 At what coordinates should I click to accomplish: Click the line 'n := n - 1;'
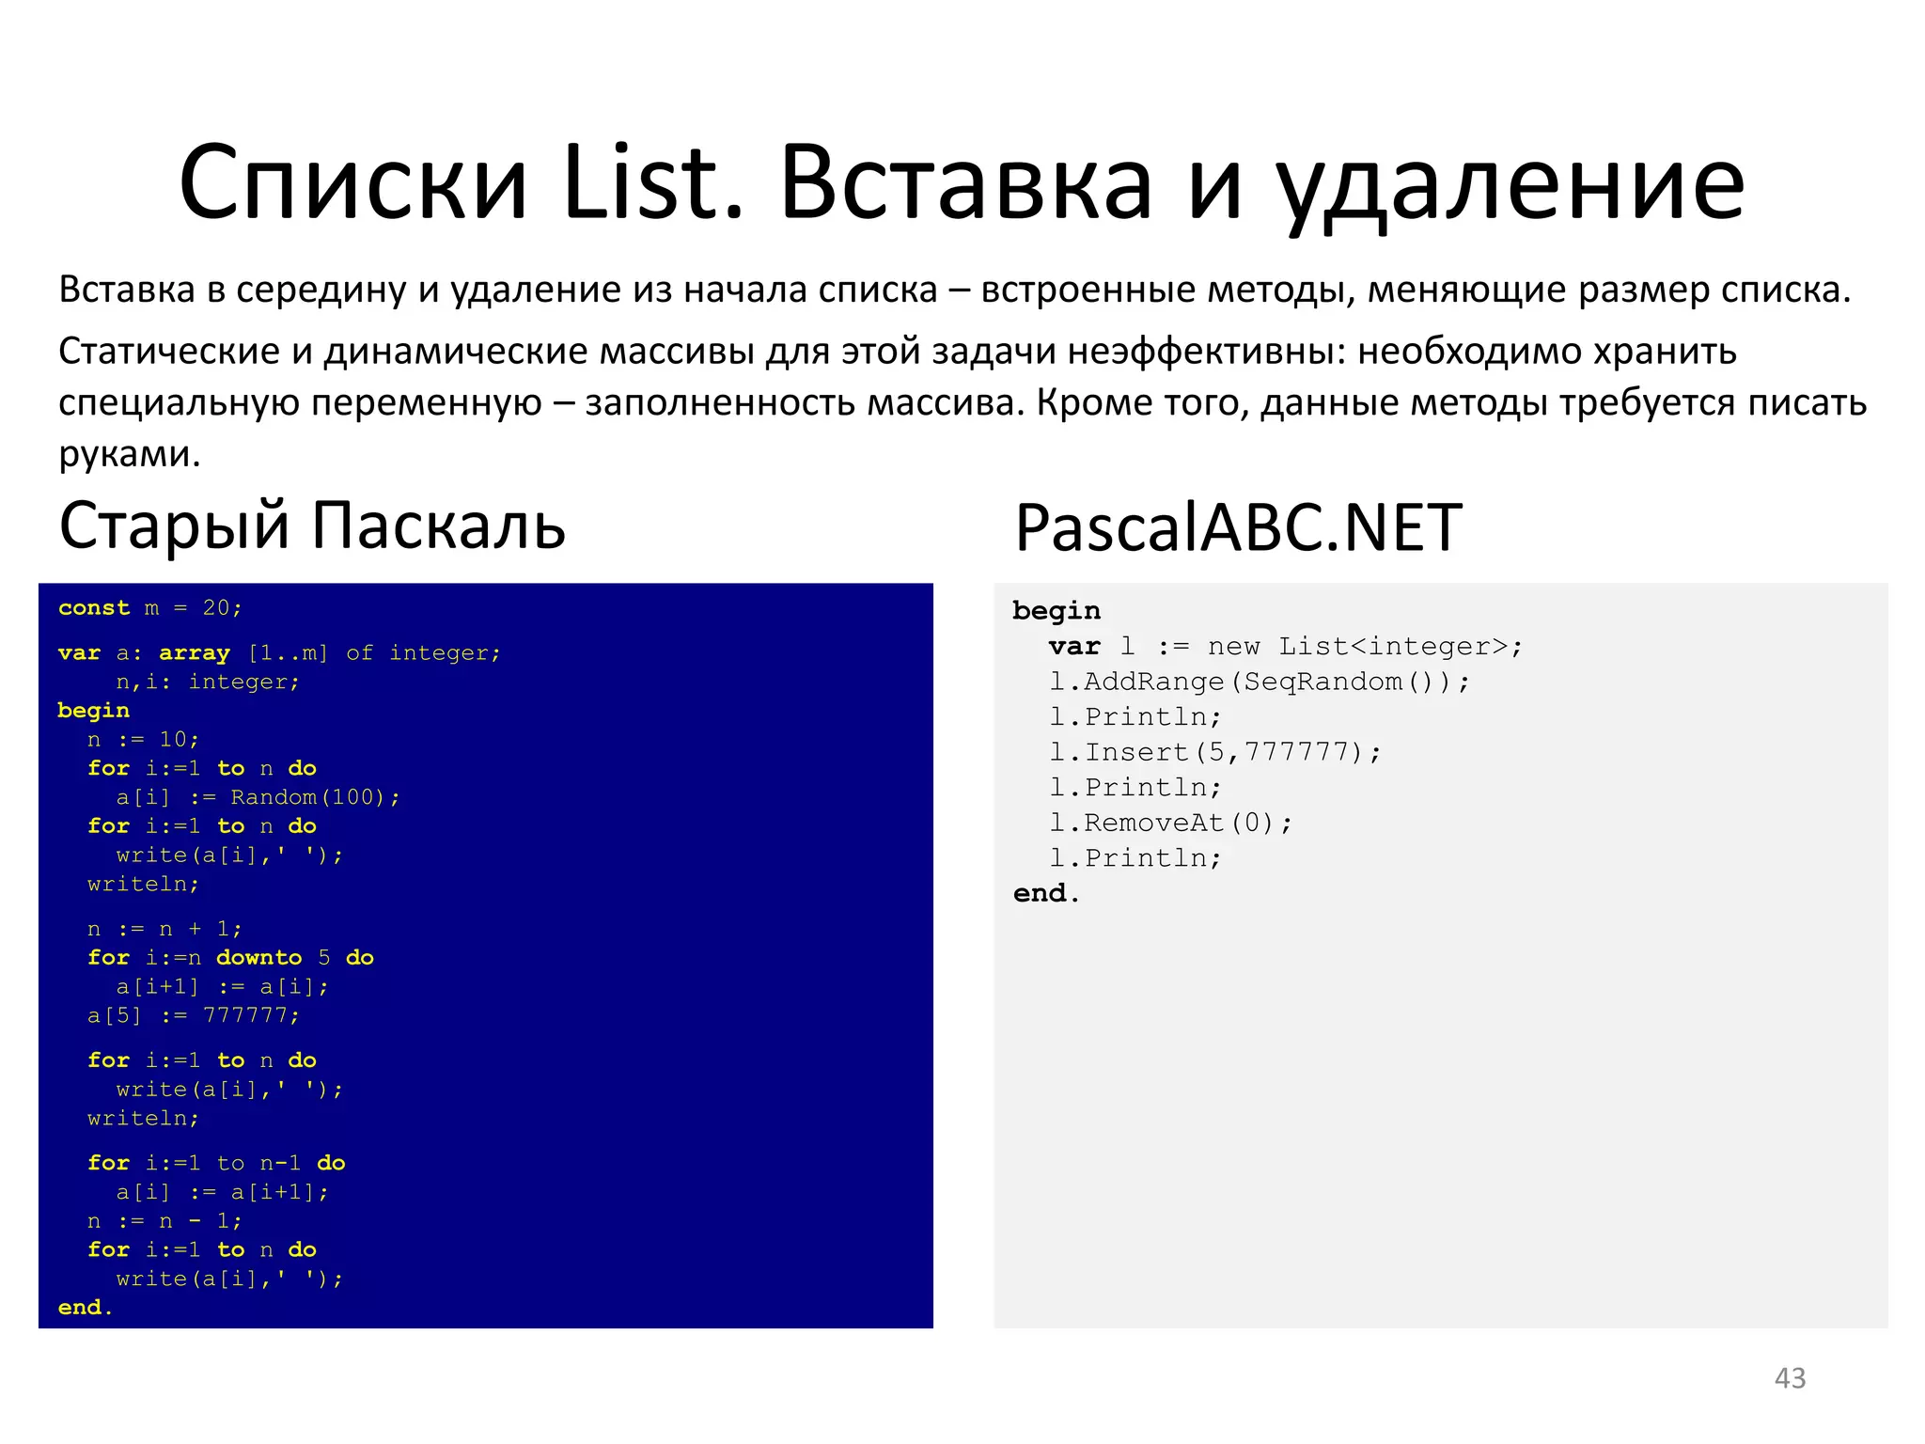pyautogui.click(x=164, y=1221)
